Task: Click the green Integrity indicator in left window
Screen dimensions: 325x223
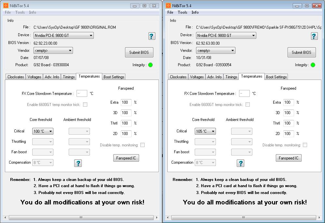Action: tap(150, 65)
